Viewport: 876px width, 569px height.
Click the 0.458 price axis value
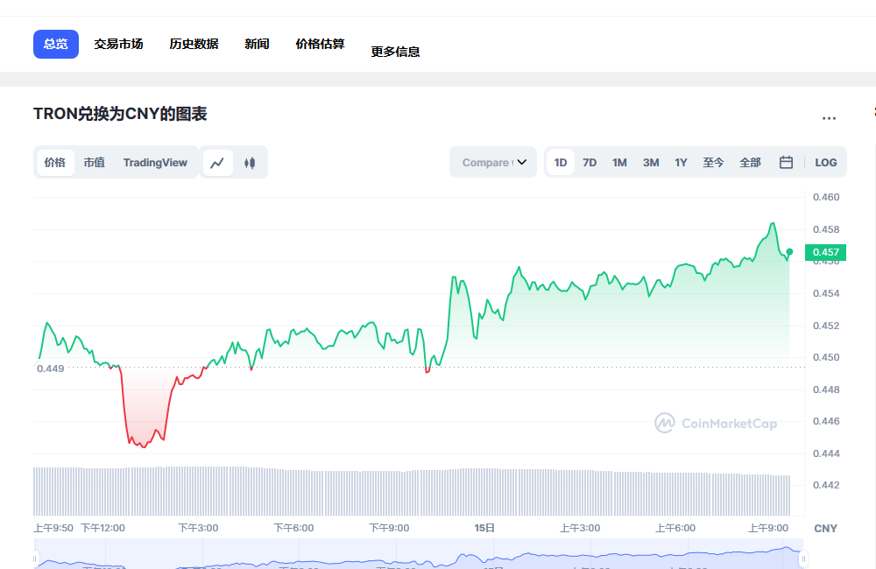(826, 229)
